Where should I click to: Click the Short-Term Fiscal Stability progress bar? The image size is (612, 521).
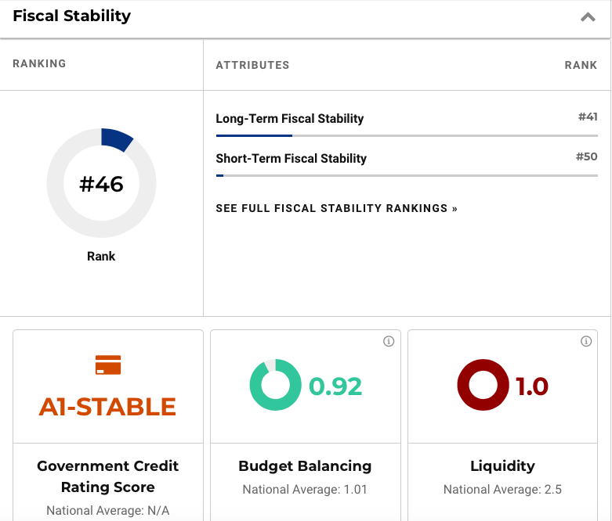point(406,175)
